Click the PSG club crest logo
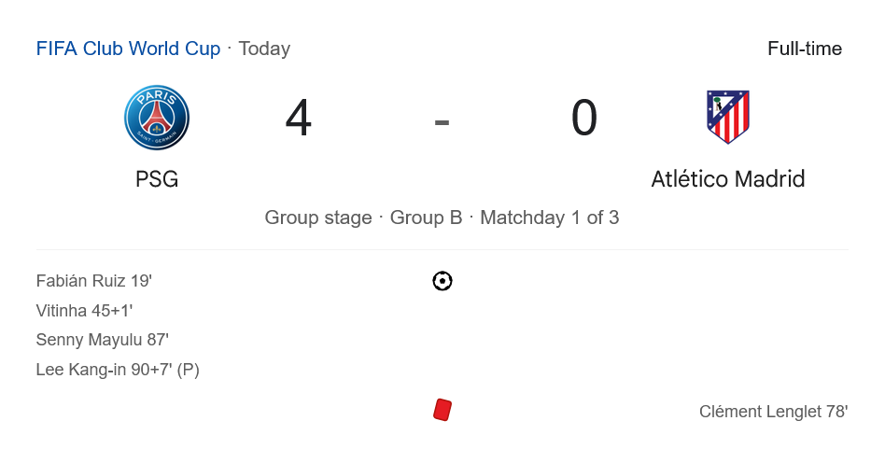This screenshot has width=885, height=449. [x=157, y=118]
